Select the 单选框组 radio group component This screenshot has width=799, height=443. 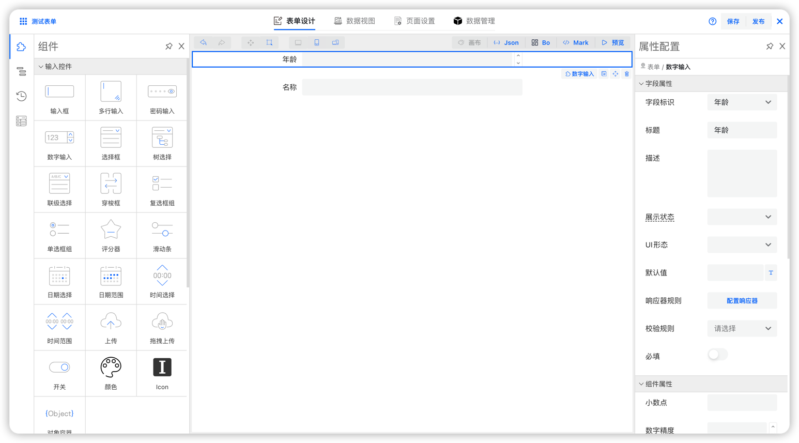point(59,236)
